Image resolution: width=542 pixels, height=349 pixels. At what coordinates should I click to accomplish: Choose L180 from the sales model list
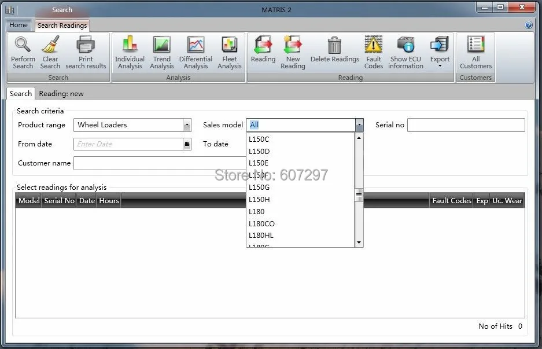tap(300, 212)
